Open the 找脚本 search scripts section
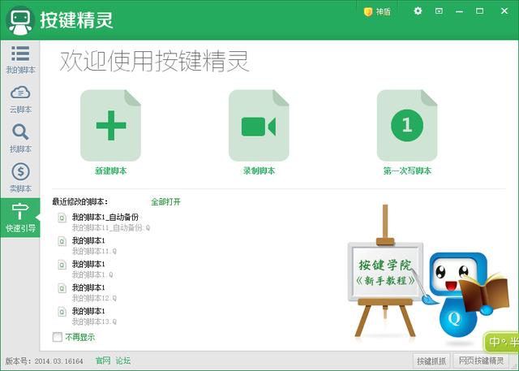The image size is (519, 371). 20,139
